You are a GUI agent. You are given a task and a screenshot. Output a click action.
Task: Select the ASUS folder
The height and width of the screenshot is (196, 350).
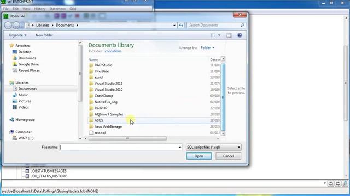click(98, 120)
